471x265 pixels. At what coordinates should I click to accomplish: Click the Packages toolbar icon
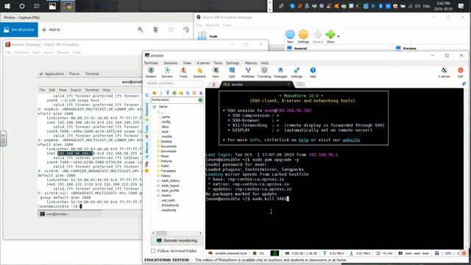(280, 72)
